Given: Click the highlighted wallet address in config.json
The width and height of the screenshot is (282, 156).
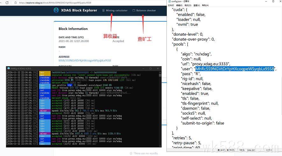Looking at the screenshot, I should coord(235,69).
